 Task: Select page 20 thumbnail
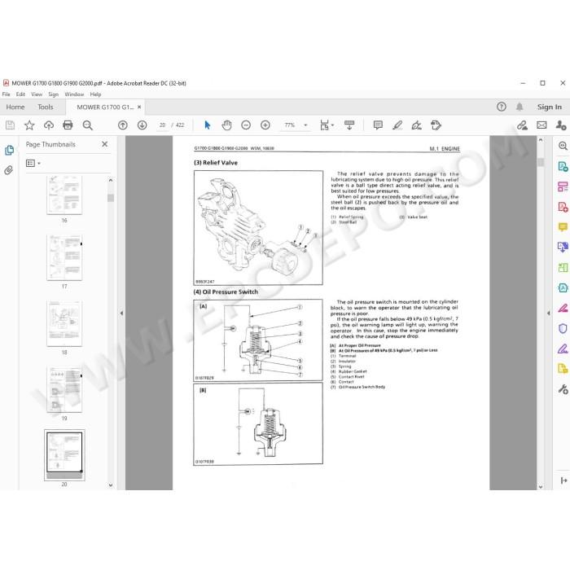(64, 455)
